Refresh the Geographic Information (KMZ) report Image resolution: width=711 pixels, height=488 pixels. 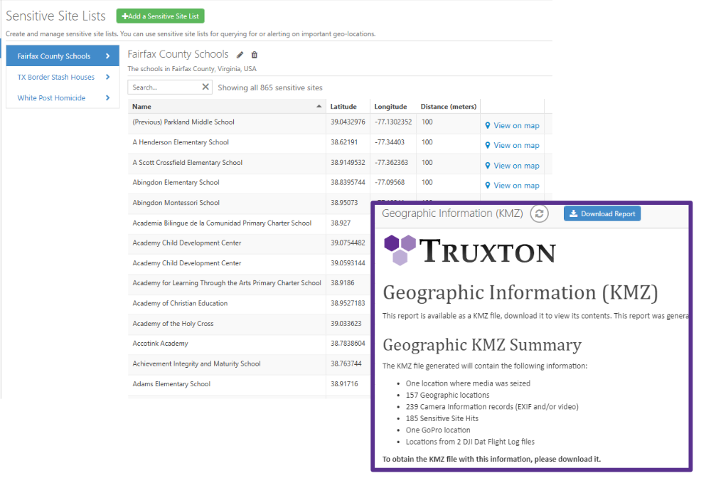point(539,213)
